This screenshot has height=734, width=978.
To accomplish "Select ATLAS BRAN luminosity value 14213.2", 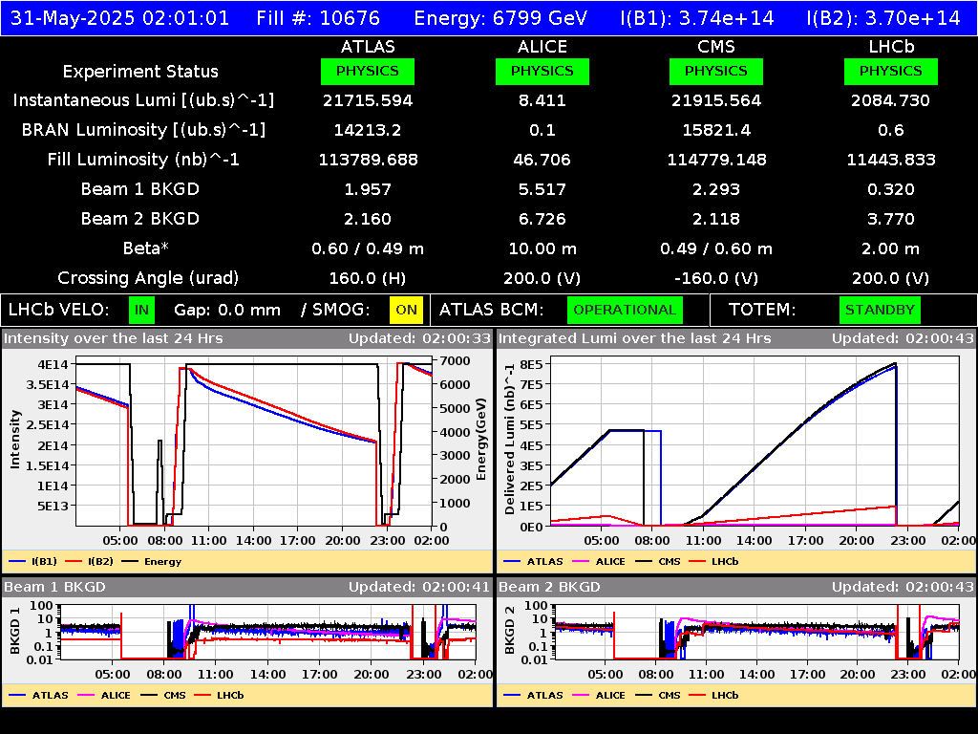I will pyautogui.click(x=368, y=130).
